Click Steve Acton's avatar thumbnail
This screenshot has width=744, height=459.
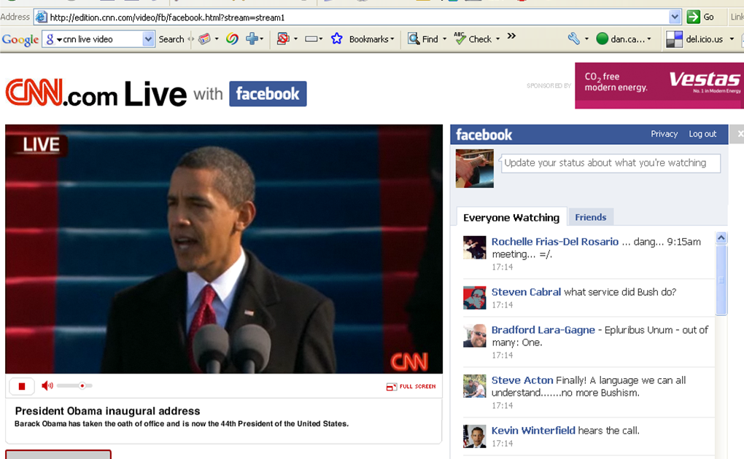pos(475,386)
